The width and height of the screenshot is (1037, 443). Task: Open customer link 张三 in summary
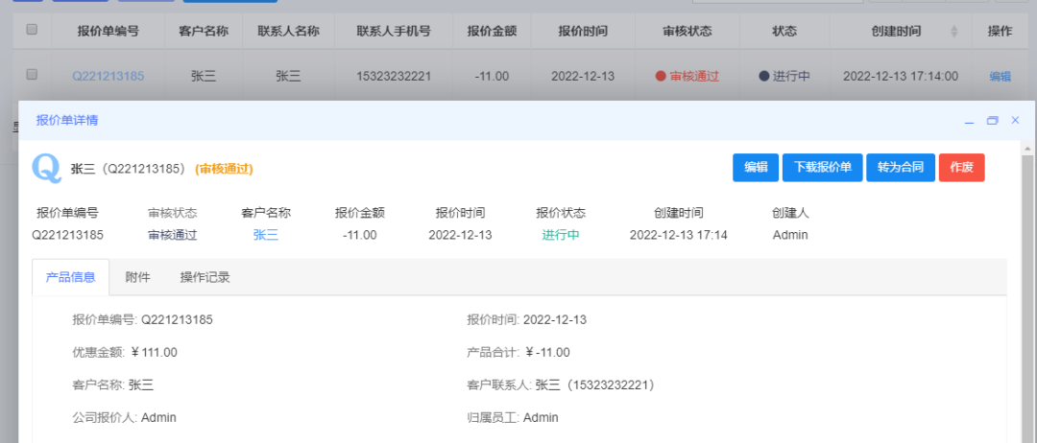(266, 235)
